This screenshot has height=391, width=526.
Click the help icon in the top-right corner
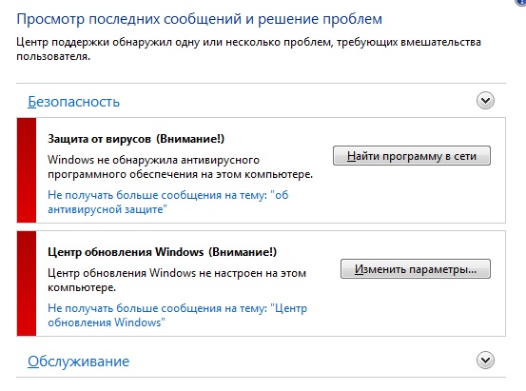[522, 2]
